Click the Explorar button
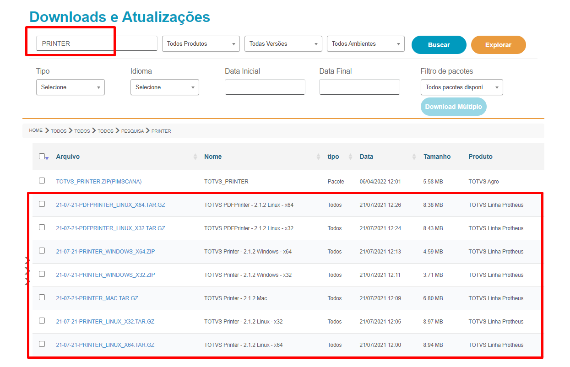The image size is (570, 367). 498,45
